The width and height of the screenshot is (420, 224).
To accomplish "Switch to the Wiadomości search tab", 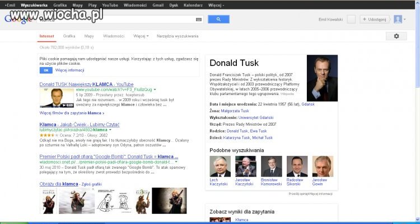I will point(114,36).
